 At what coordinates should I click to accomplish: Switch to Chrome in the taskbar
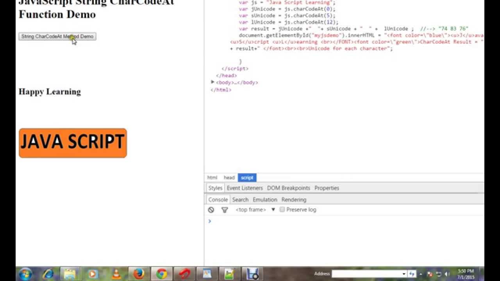(162, 274)
